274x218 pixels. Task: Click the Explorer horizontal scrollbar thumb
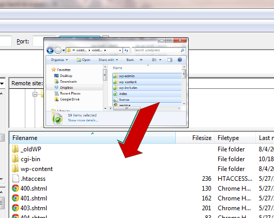pos(127,108)
